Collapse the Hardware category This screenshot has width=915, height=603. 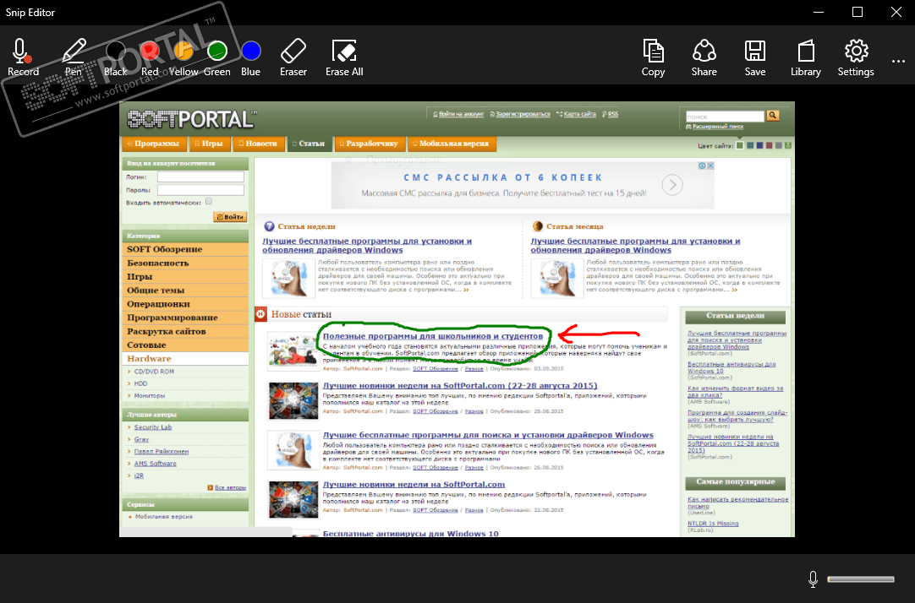point(185,358)
